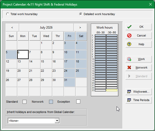155x131 pixels.
Task: Close the Project Calendar dialog
Action: [150, 4]
